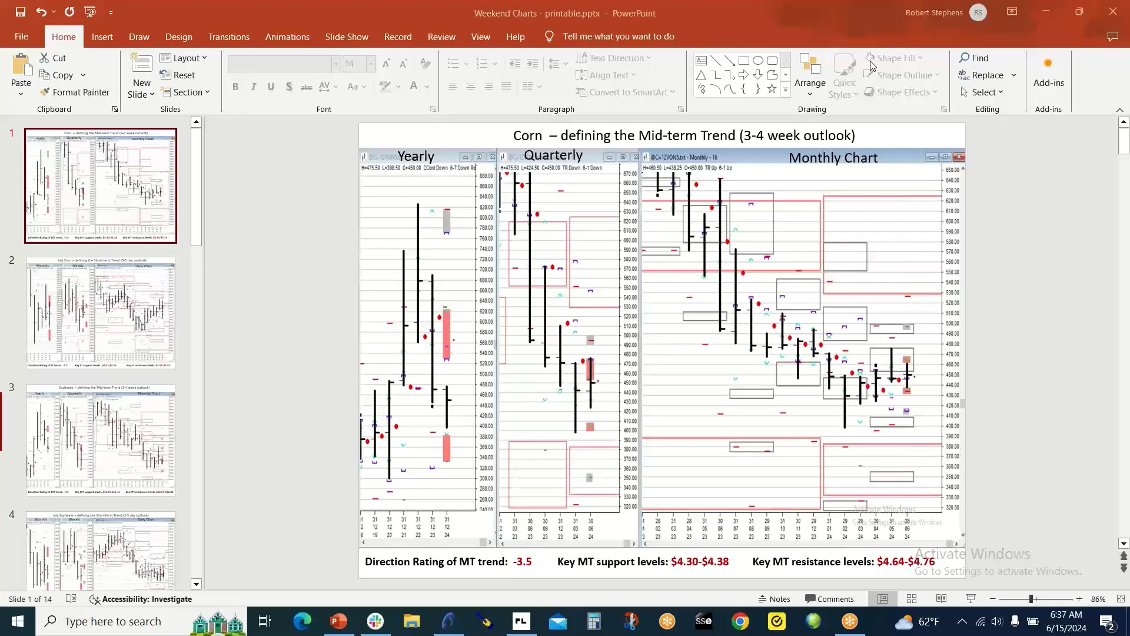Image resolution: width=1130 pixels, height=636 pixels.
Task: Expand the Select dropdown in Editing
Action: coord(981,92)
